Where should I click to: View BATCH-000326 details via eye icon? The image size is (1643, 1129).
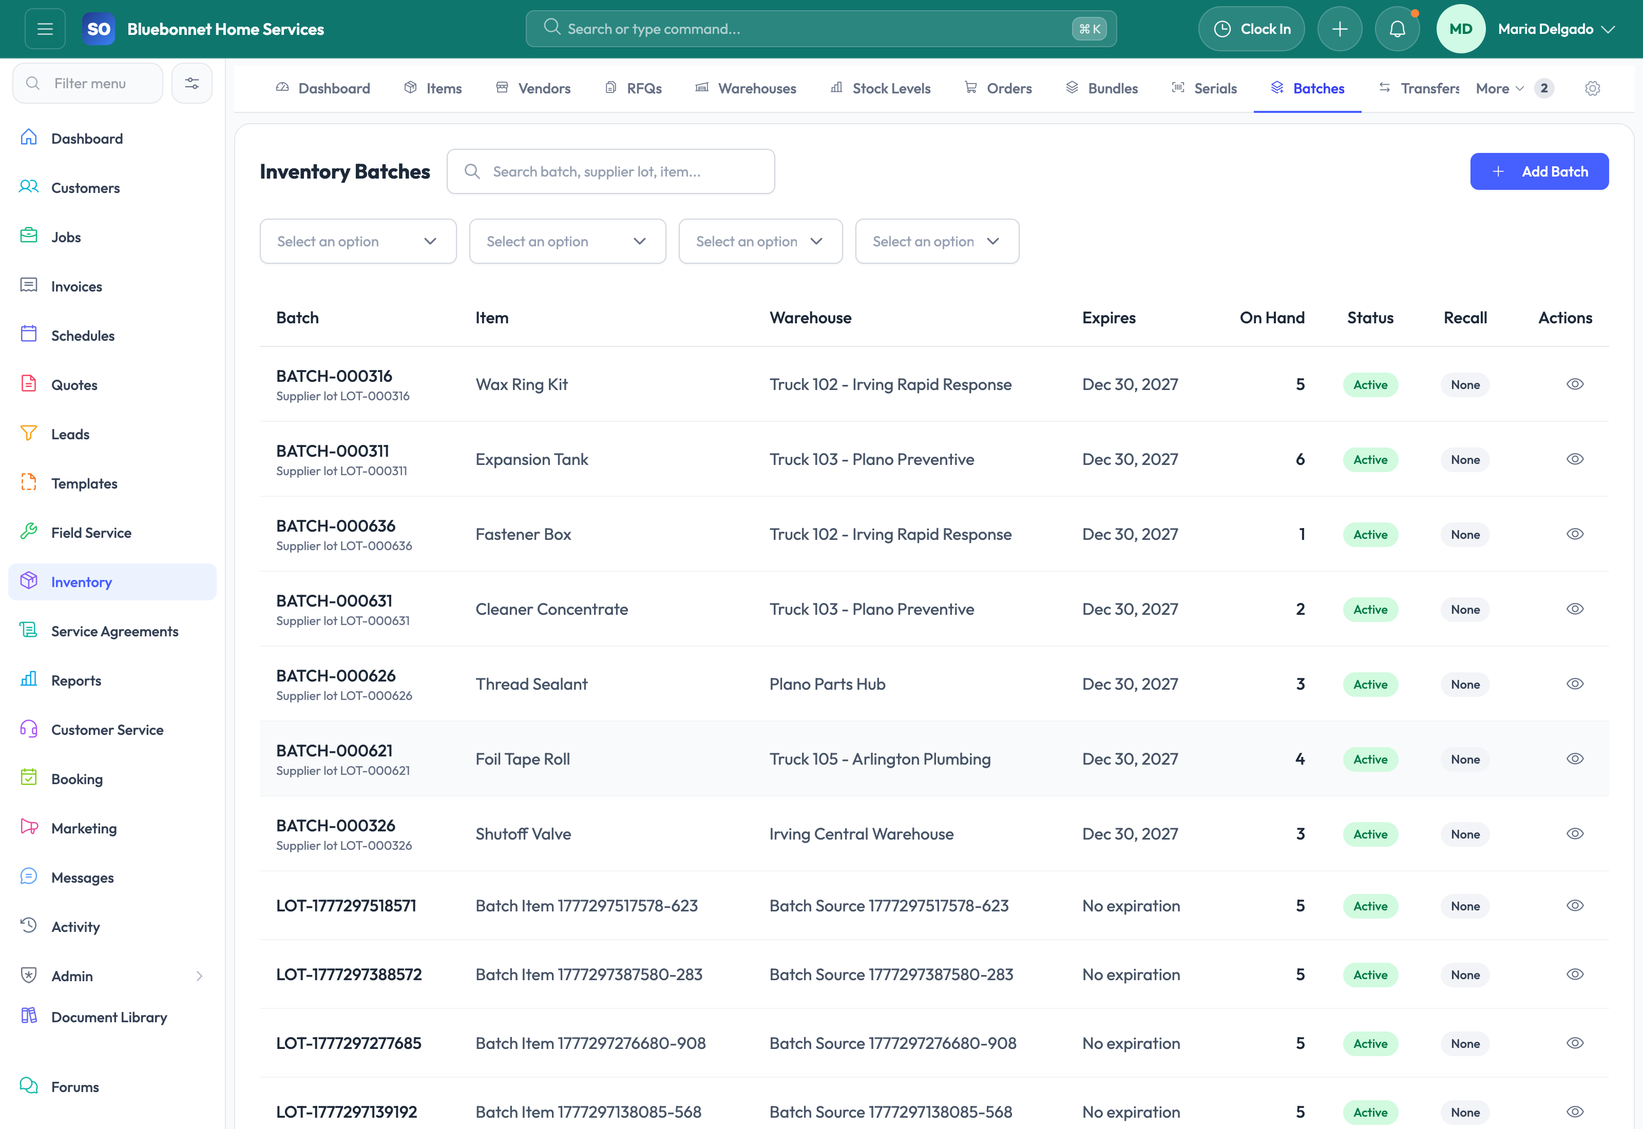click(1574, 834)
